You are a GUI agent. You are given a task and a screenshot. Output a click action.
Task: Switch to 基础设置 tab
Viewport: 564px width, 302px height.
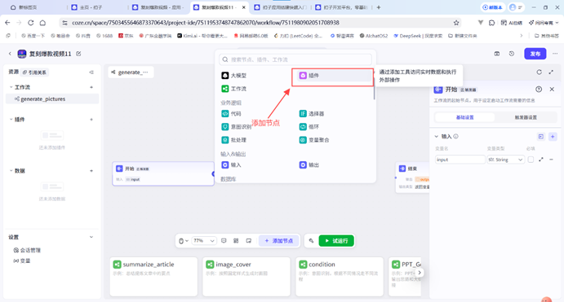tap(464, 117)
